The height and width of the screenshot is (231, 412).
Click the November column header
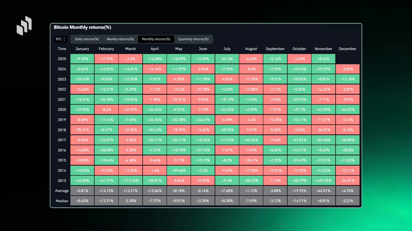click(323, 49)
